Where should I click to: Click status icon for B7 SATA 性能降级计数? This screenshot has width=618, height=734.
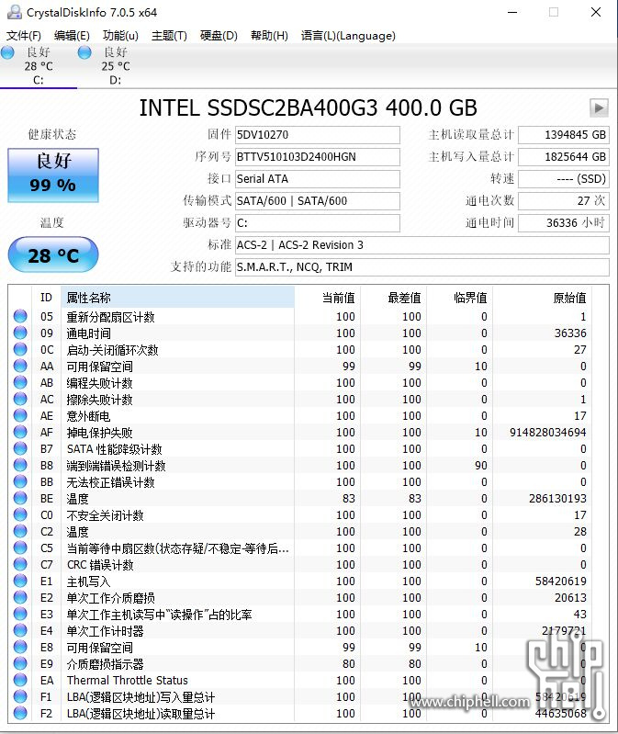(x=20, y=449)
